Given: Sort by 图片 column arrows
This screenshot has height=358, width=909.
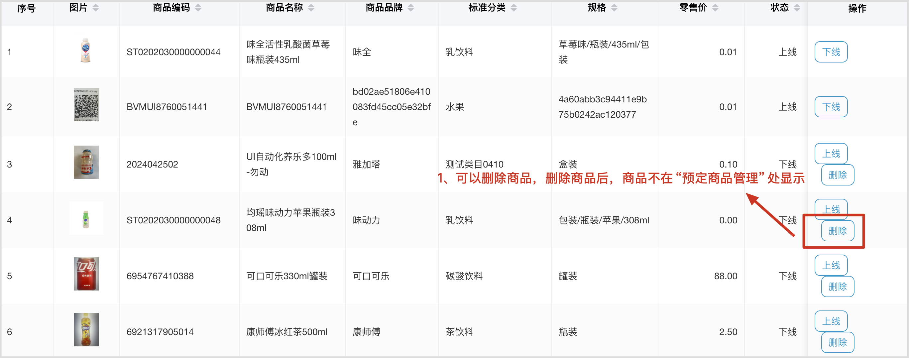Looking at the screenshot, I should 96,8.
